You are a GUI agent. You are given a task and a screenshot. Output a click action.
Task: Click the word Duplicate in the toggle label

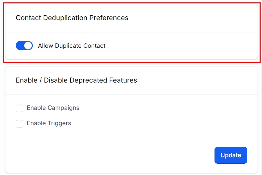click(70, 46)
